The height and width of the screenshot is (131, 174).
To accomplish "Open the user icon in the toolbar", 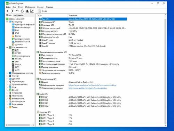I will (x=27, y=11).
